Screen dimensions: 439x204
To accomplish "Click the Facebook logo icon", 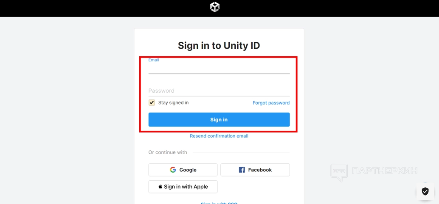I will tap(242, 170).
